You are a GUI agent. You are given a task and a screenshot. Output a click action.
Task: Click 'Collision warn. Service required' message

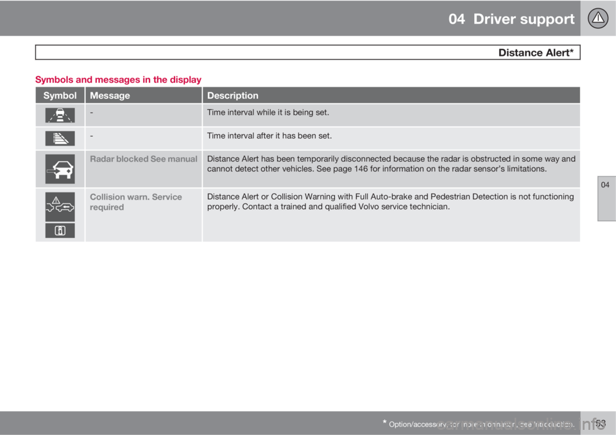pyautogui.click(x=136, y=202)
